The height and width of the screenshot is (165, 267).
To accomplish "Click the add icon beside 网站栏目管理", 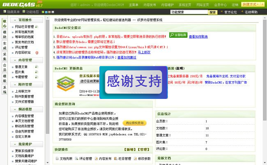I will click(x=37, y=27).
